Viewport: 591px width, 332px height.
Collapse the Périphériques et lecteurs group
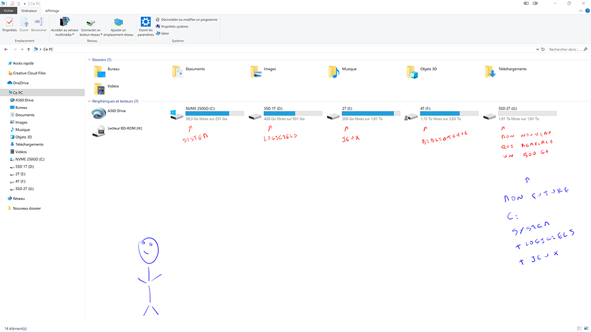(89, 101)
